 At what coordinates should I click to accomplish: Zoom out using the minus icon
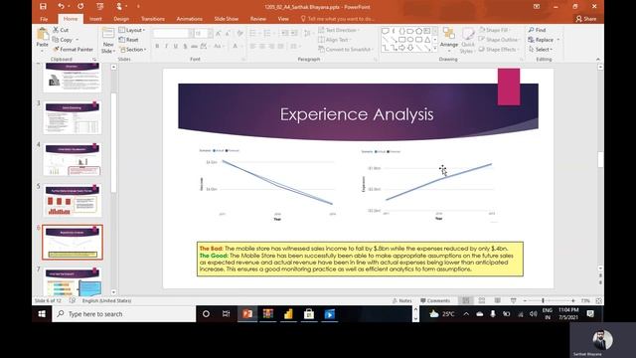(x=525, y=300)
